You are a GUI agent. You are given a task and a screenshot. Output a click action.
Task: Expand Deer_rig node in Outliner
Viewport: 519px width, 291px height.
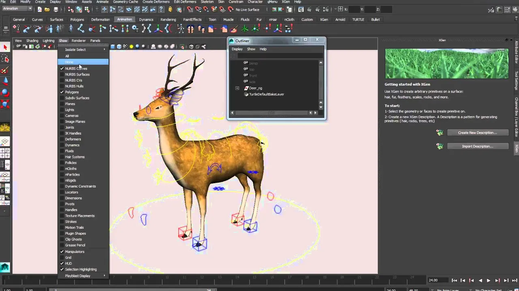[x=237, y=88]
